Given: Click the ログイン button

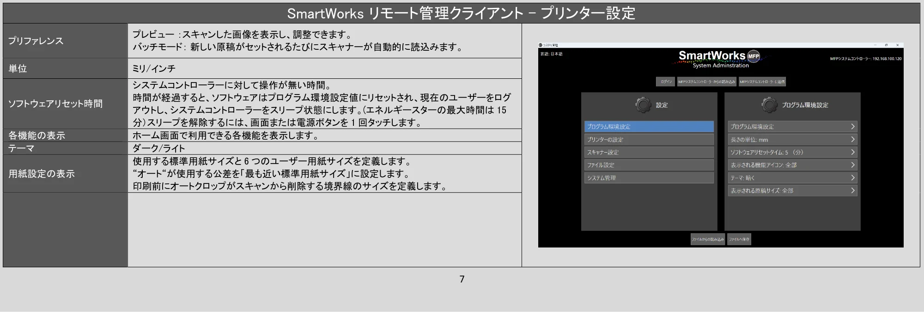Looking at the screenshot, I should pyautogui.click(x=666, y=82).
